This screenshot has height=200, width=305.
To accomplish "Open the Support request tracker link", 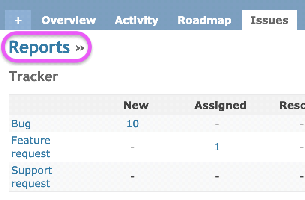I will (x=32, y=177).
